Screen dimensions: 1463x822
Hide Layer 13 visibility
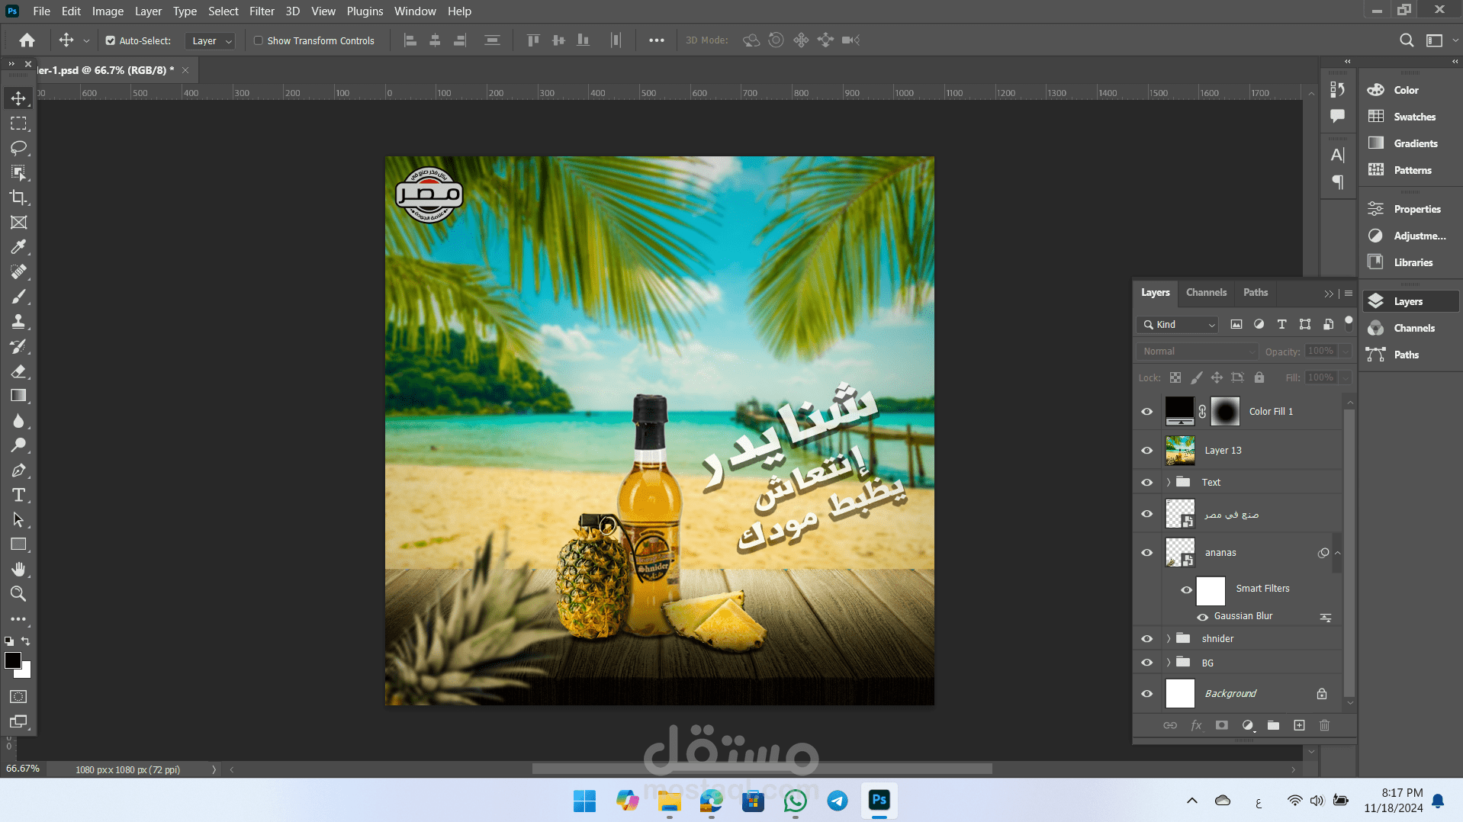click(1146, 451)
